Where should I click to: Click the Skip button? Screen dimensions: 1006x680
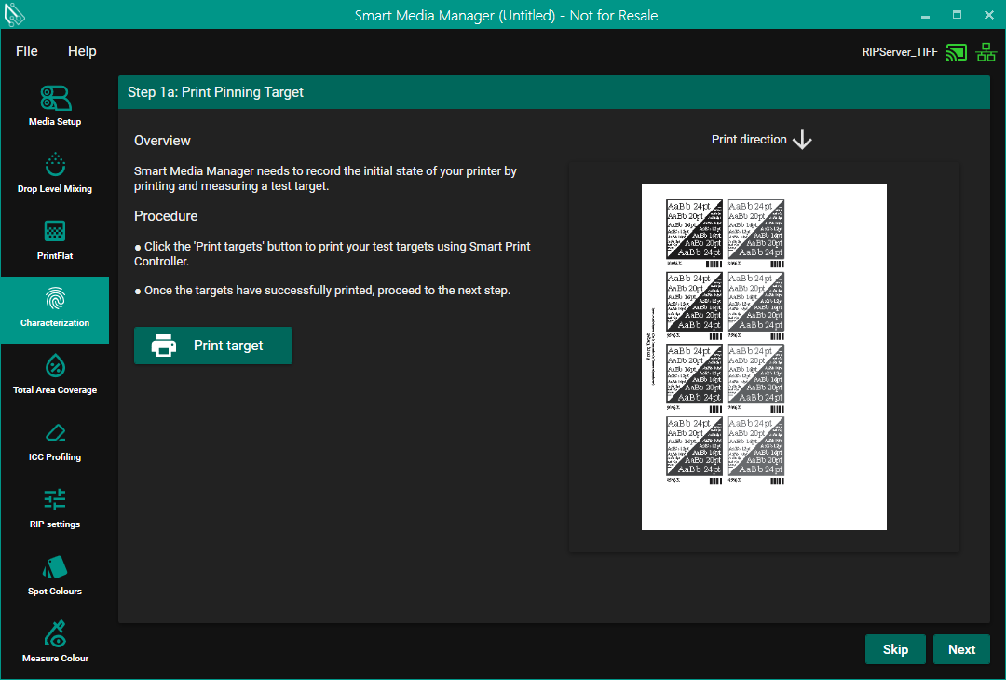895,649
